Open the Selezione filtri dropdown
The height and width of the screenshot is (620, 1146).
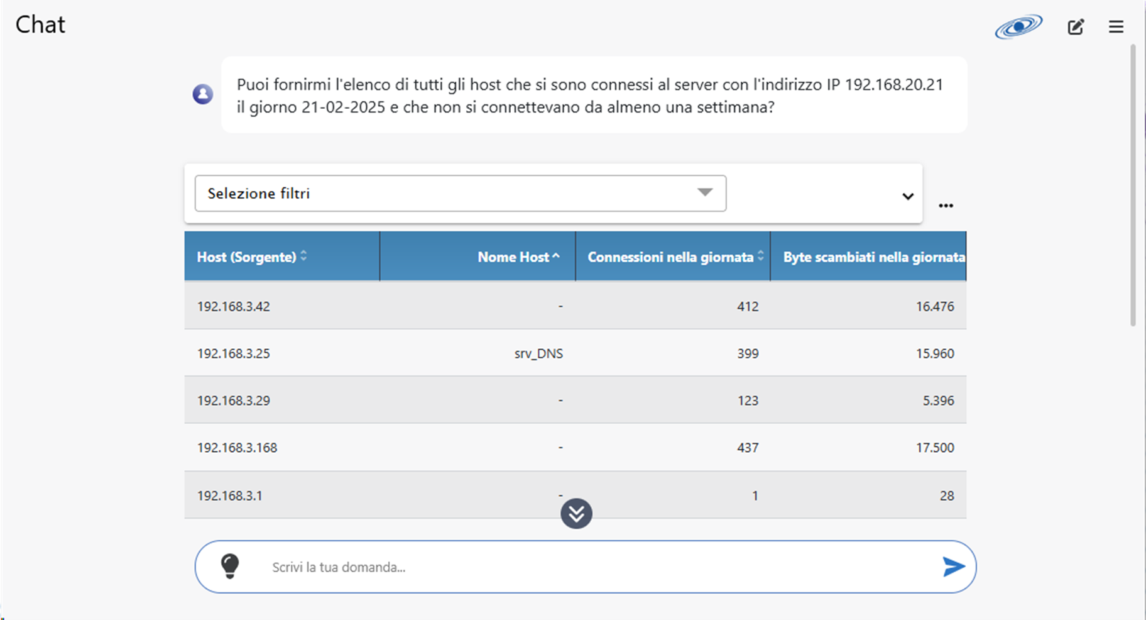[x=461, y=193]
